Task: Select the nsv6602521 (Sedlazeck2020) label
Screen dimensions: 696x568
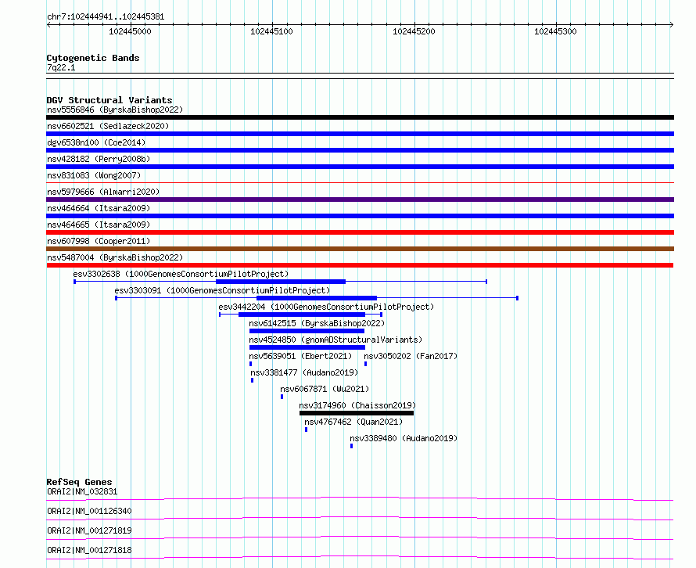Action: click(x=108, y=126)
